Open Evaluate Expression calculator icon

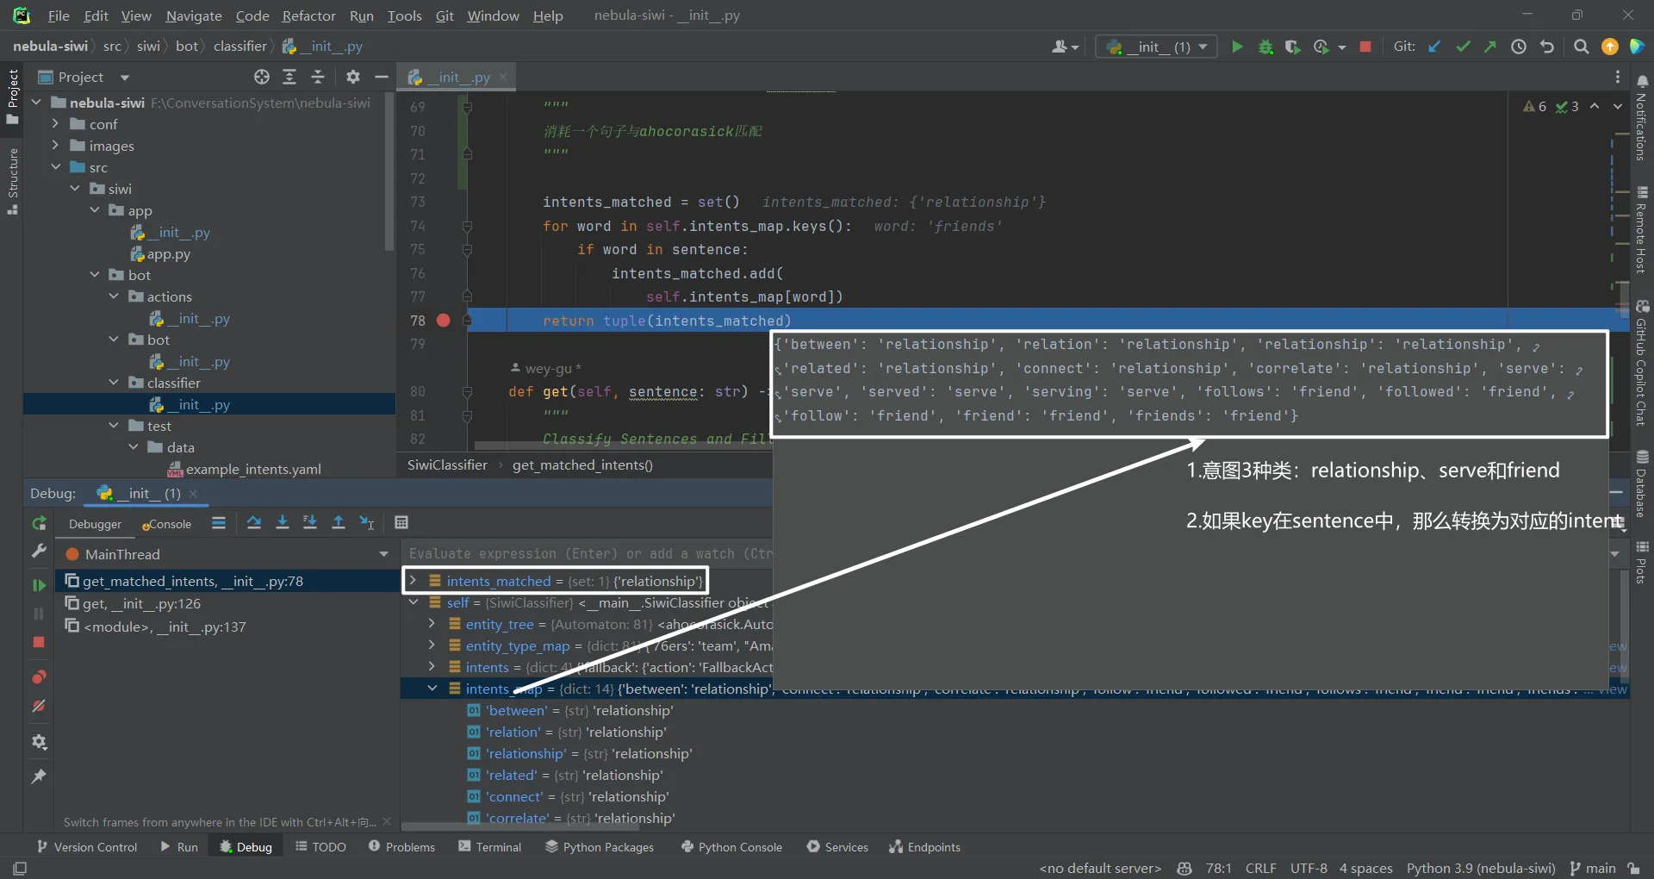[x=401, y=522]
